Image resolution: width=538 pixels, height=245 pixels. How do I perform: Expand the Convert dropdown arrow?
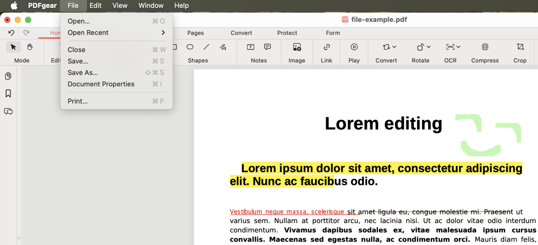(x=394, y=47)
